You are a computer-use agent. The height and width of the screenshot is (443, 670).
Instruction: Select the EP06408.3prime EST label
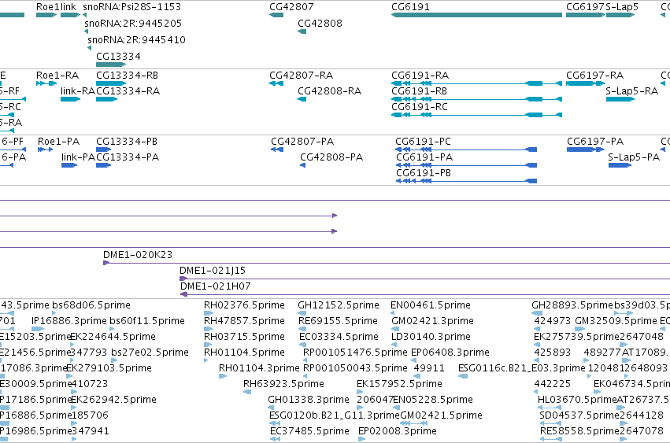pyautogui.click(x=450, y=353)
